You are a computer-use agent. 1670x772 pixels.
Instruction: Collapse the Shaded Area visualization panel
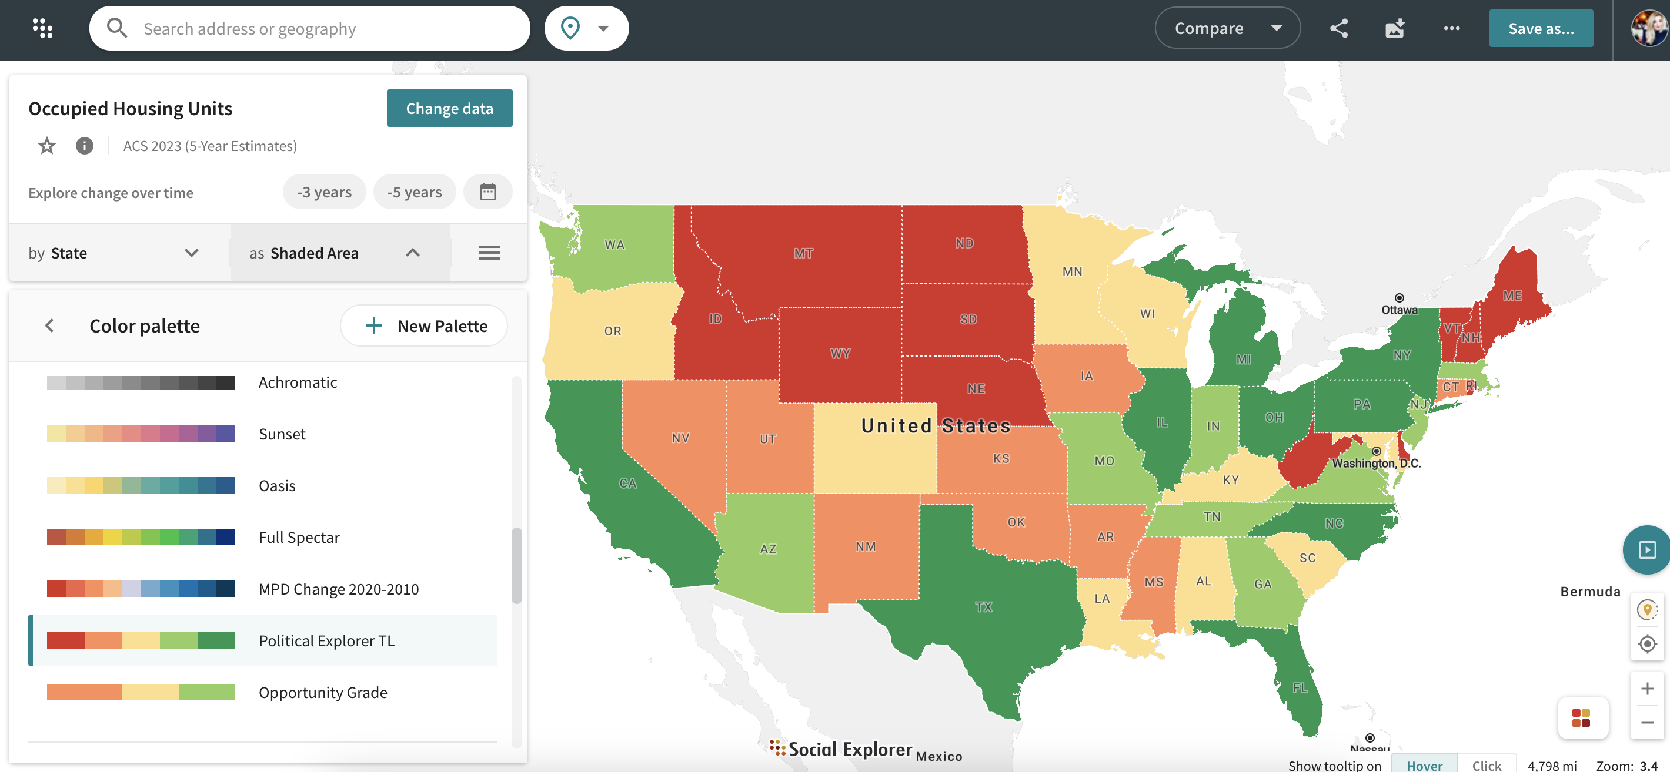coord(412,253)
